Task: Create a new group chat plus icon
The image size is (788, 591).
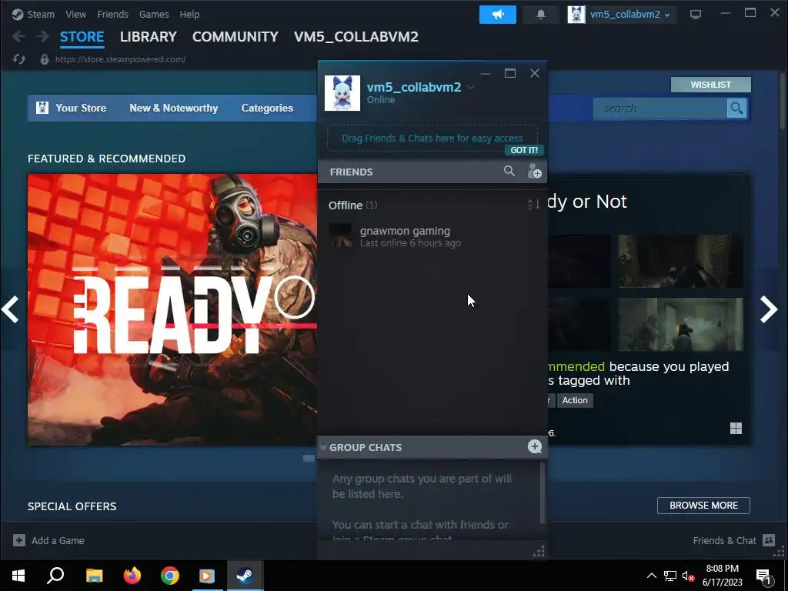Action: coord(535,446)
